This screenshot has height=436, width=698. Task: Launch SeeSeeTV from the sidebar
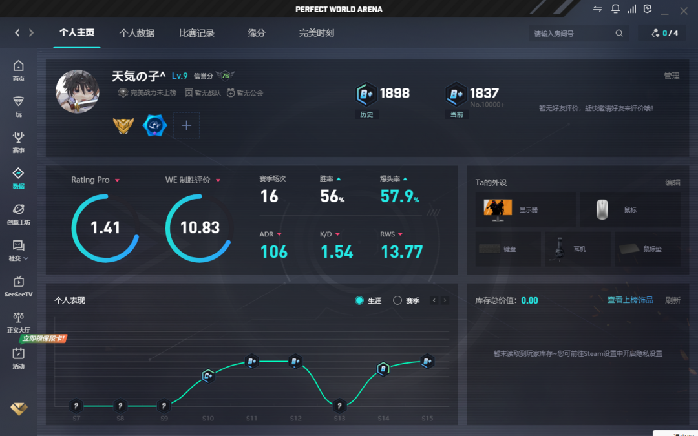pyautogui.click(x=18, y=287)
